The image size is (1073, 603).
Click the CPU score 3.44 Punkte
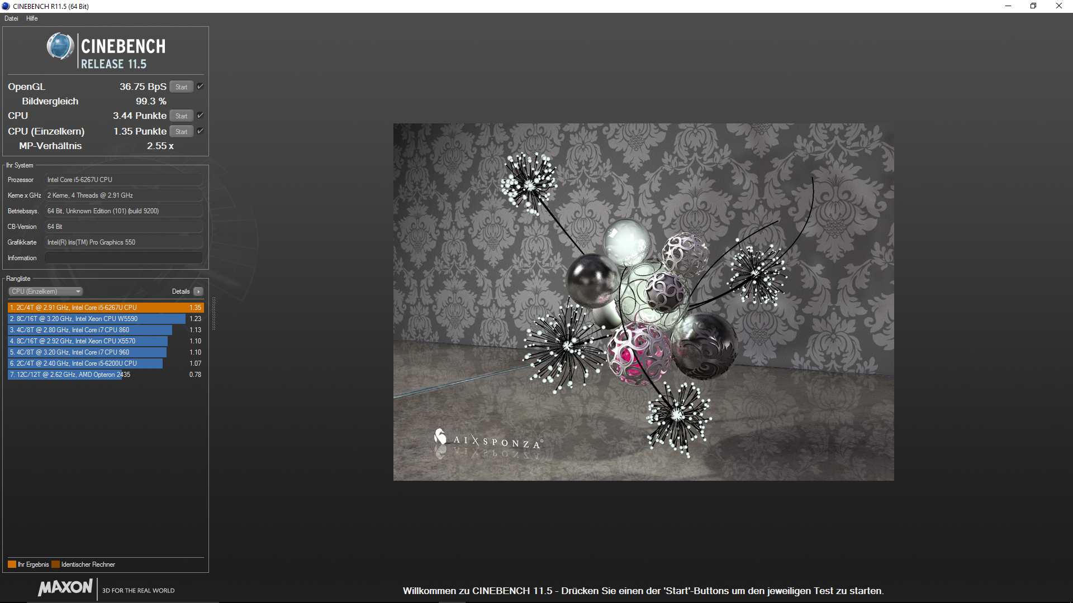(140, 116)
